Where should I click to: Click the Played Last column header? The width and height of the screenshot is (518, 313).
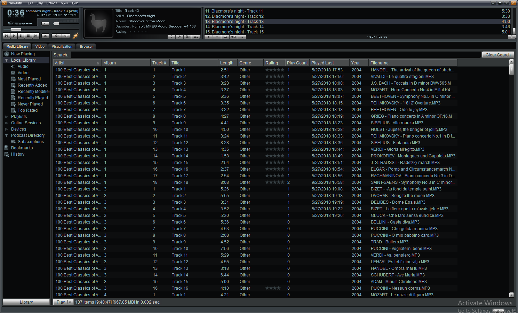329,63
